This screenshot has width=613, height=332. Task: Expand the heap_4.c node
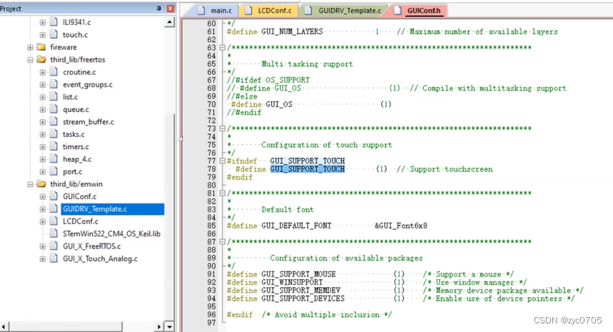[x=42, y=159]
